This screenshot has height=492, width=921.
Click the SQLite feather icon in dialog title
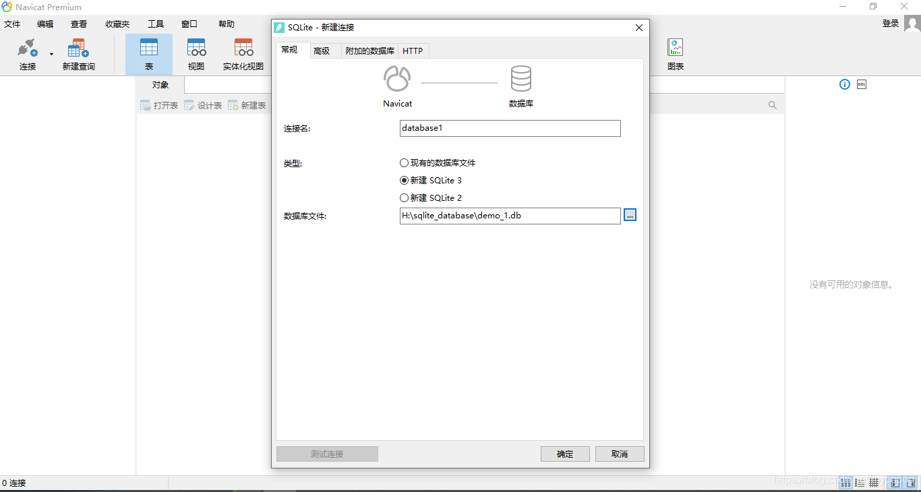[x=279, y=28]
